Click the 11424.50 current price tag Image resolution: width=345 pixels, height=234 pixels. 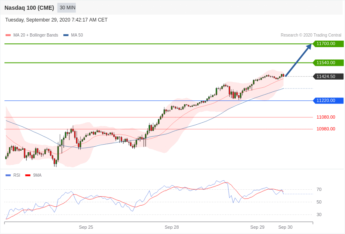(x=328, y=76)
